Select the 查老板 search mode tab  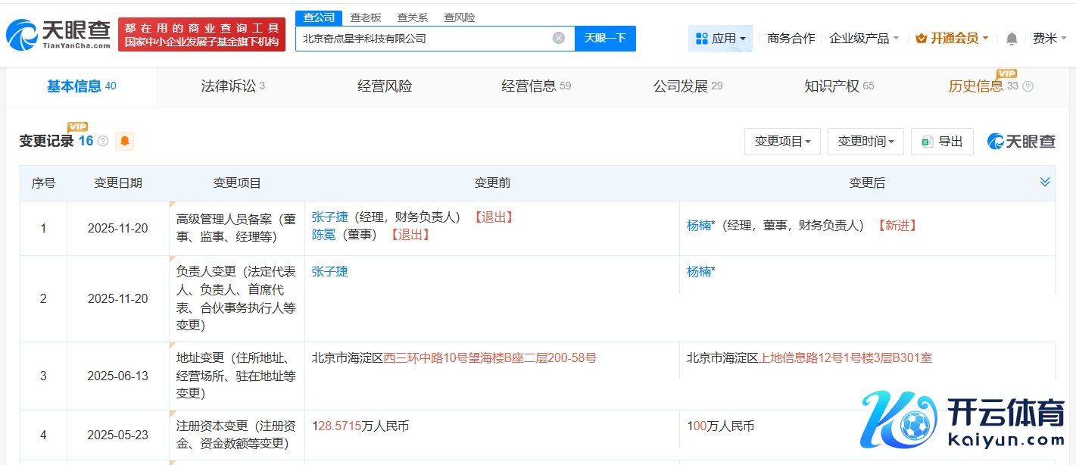click(x=366, y=17)
